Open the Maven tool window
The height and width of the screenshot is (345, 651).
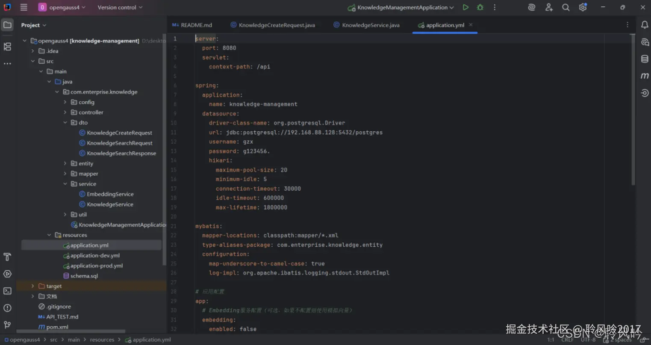[645, 76]
